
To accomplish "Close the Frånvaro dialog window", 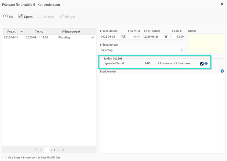I will tap(222, 4).
